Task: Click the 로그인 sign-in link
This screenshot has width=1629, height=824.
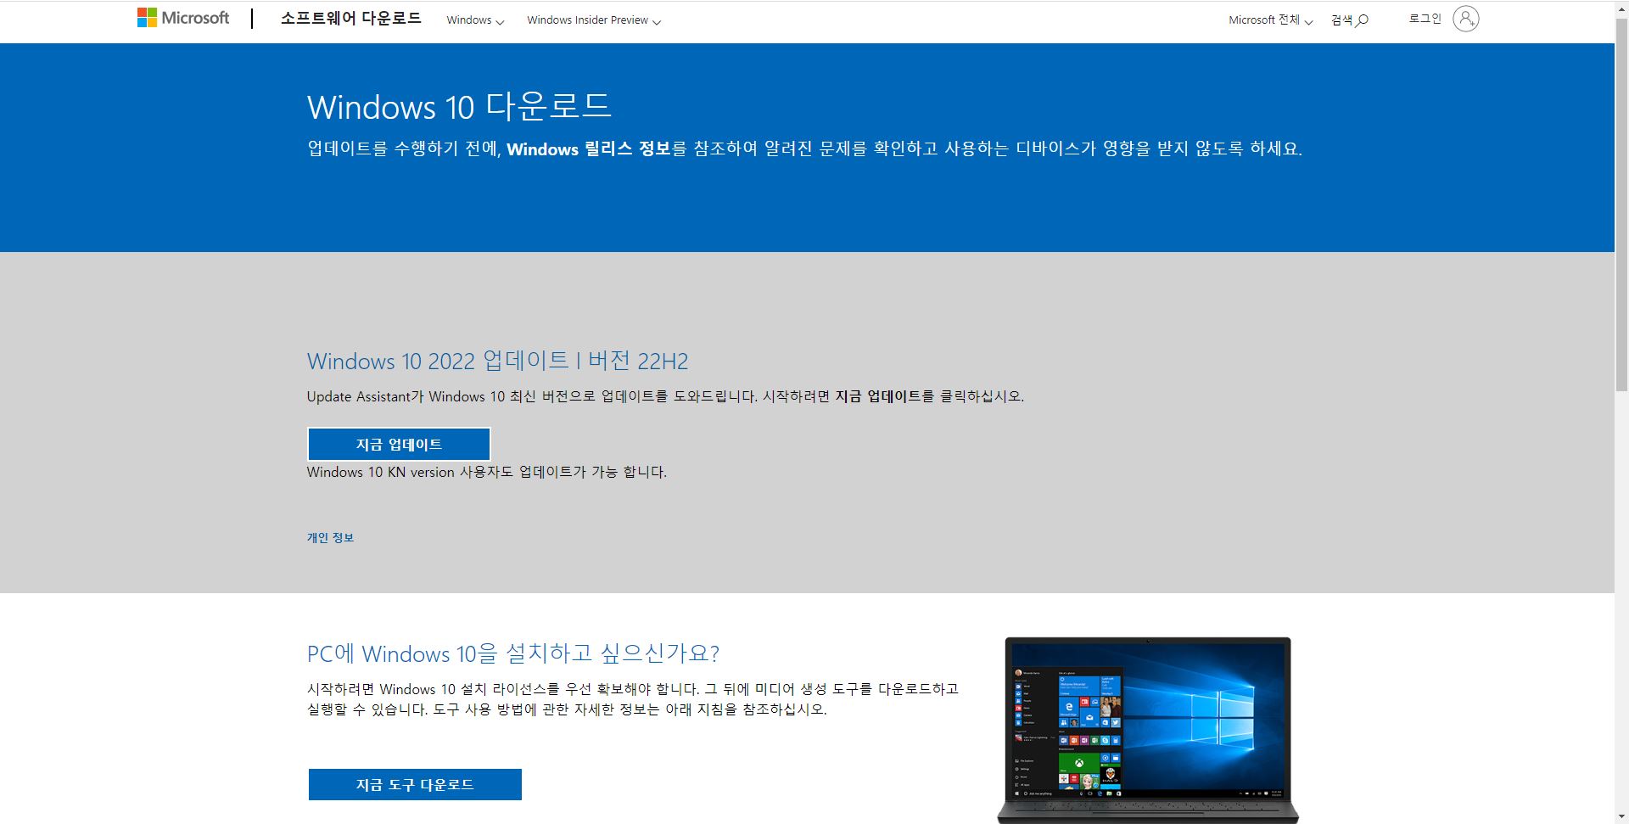Action: [1425, 19]
